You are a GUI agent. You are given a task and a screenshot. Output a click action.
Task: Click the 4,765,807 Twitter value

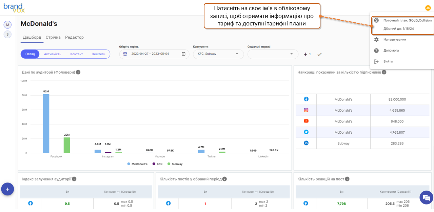(x=397, y=132)
